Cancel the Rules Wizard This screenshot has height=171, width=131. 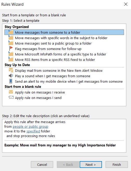pyautogui.click(x=42, y=165)
